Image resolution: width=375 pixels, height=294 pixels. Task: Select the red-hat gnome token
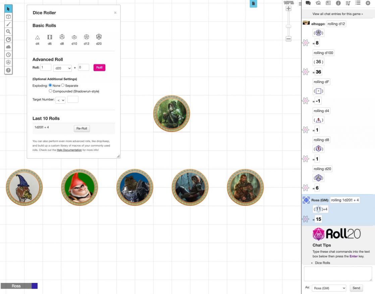pyautogui.click(x=79, y=187)
